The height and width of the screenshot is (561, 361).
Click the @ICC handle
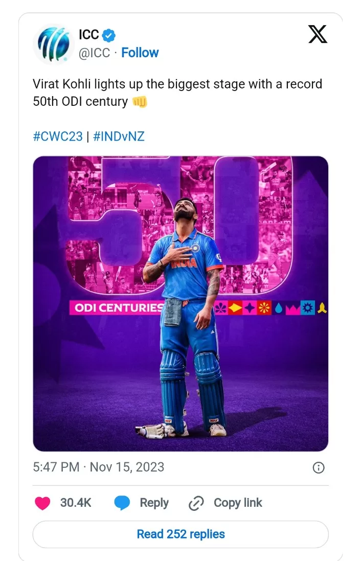94,53
